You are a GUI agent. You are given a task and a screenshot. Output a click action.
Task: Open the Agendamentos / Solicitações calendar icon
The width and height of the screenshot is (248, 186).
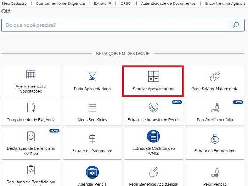31,74
